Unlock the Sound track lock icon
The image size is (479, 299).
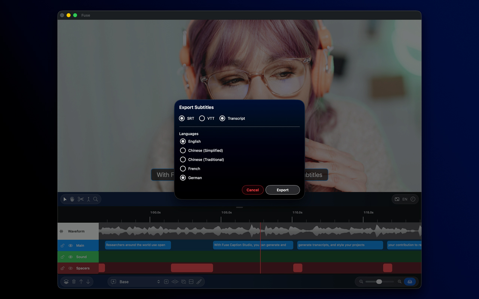pos(62,257)
